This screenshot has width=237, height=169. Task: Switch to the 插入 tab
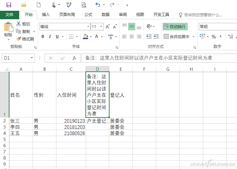[x=46, y=15]
